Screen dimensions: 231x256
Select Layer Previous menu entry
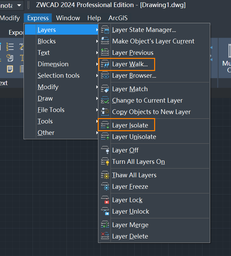coord(154,52)
